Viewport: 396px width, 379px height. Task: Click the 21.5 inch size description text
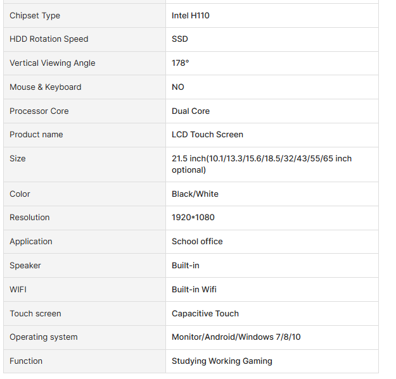[262, 164]
